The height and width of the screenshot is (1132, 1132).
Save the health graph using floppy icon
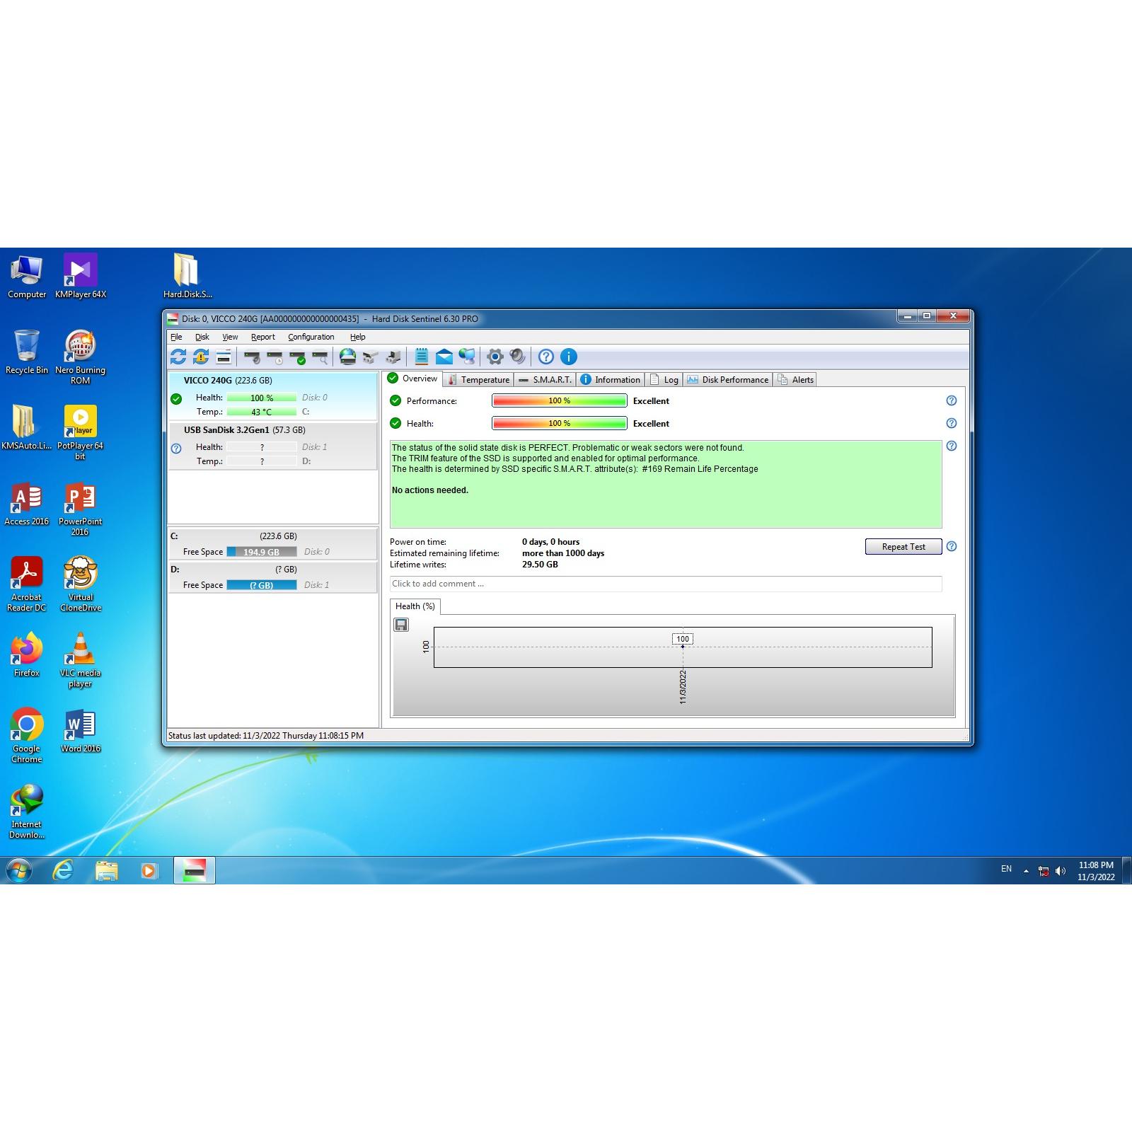[401, 625]
